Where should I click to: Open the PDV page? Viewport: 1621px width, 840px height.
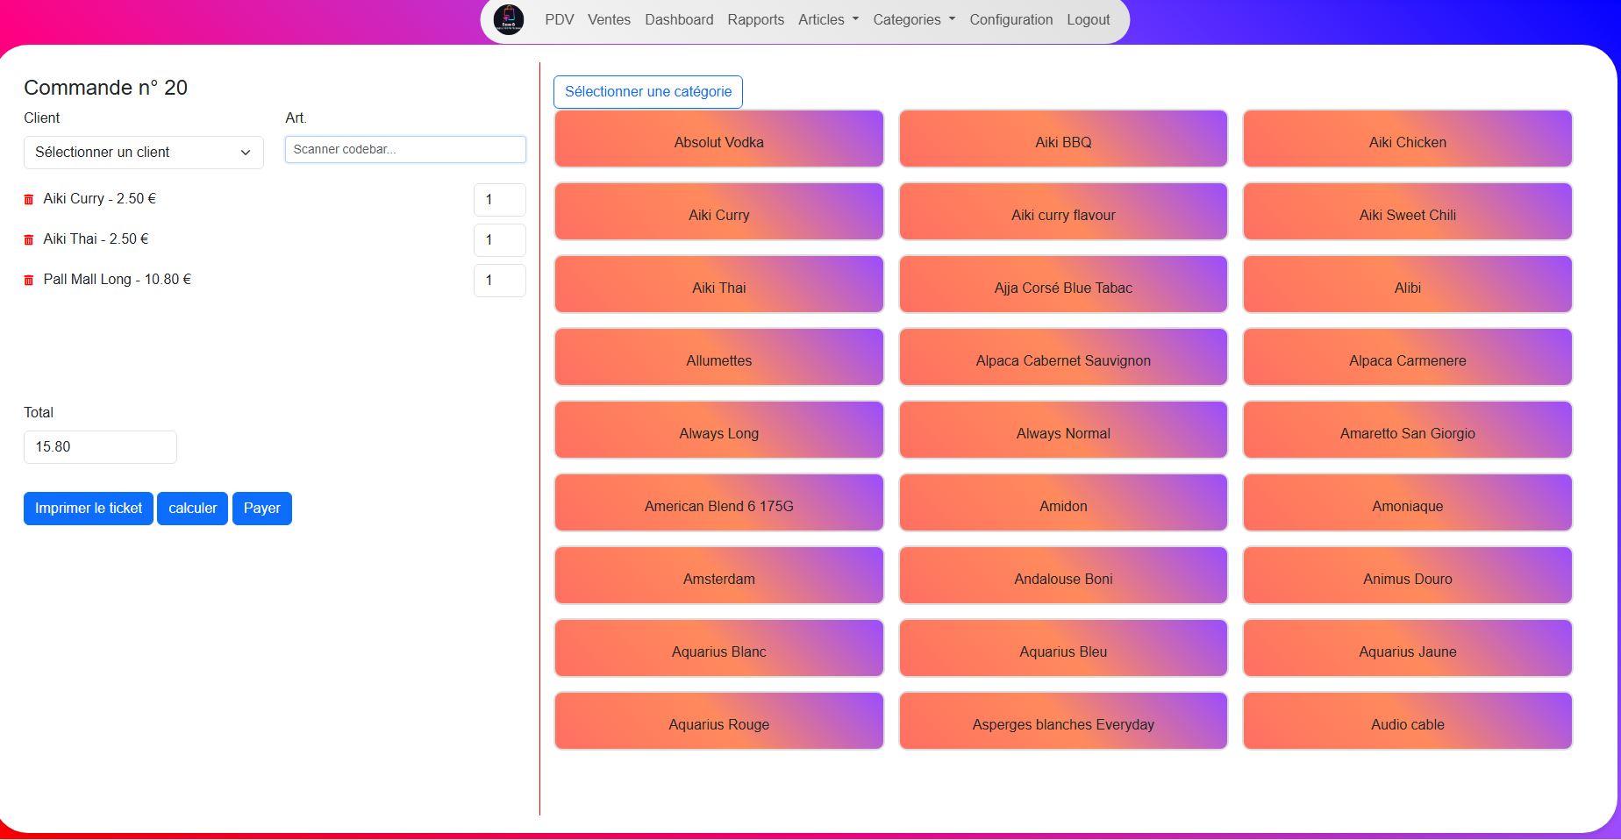click(x=560, y=19)
